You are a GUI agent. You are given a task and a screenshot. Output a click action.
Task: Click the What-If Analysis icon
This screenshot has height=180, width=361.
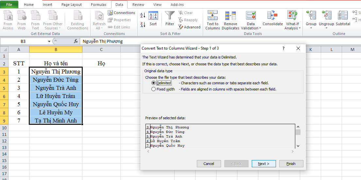pyautogui.click(x=292, y=15)
